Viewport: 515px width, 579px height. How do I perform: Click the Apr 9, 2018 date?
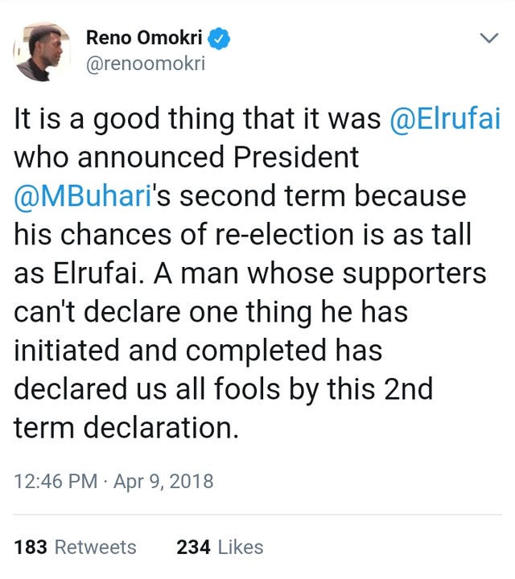(x=163, y=482)
